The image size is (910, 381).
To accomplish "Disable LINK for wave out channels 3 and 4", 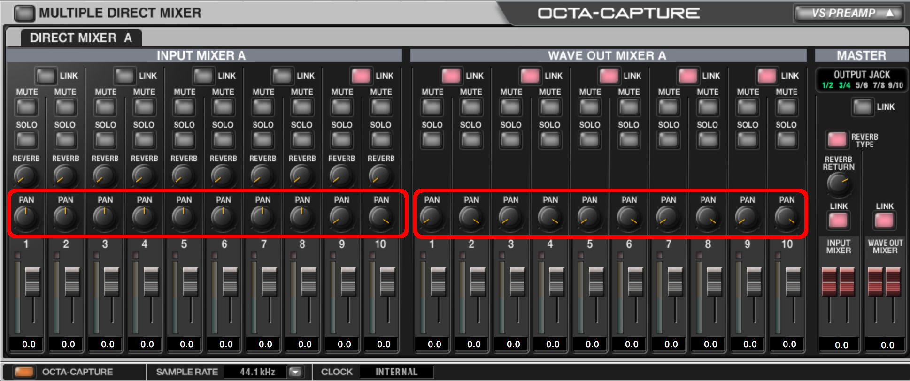I will point(531,76).
